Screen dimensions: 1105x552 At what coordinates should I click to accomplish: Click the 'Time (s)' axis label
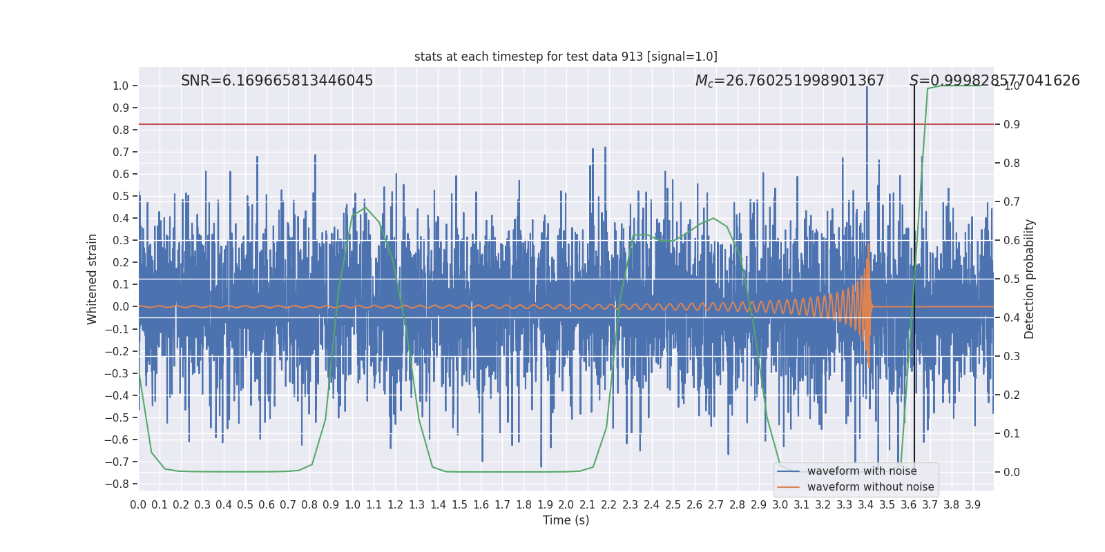tap(566, 520)
